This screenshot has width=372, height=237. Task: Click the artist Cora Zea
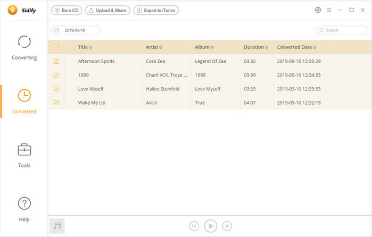click(x=155, y=62)
